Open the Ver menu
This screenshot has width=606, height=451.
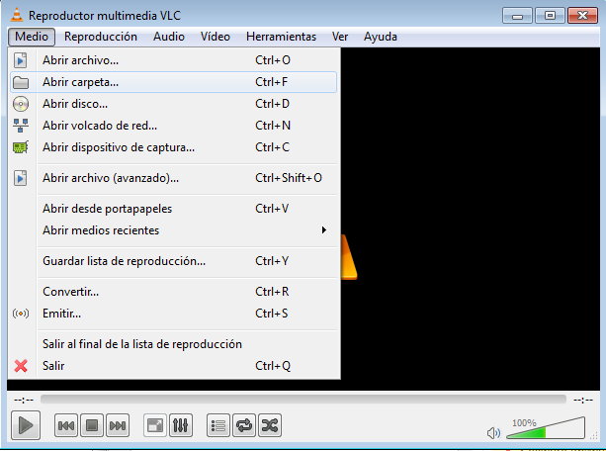(340, 37)
